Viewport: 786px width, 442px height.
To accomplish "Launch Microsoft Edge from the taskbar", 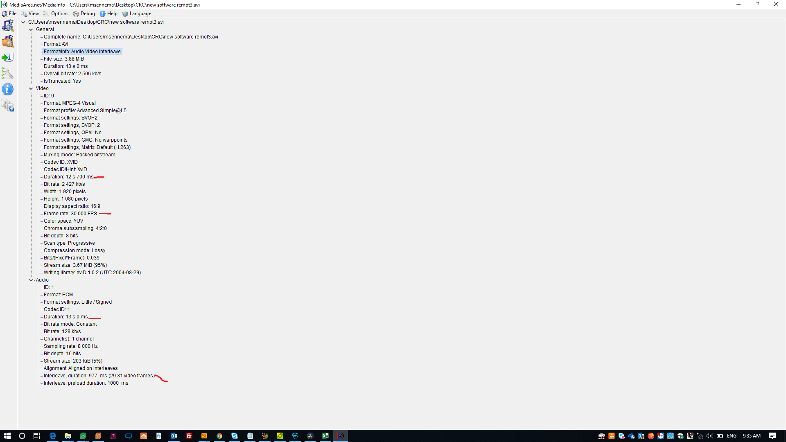I will click(53, 436).
